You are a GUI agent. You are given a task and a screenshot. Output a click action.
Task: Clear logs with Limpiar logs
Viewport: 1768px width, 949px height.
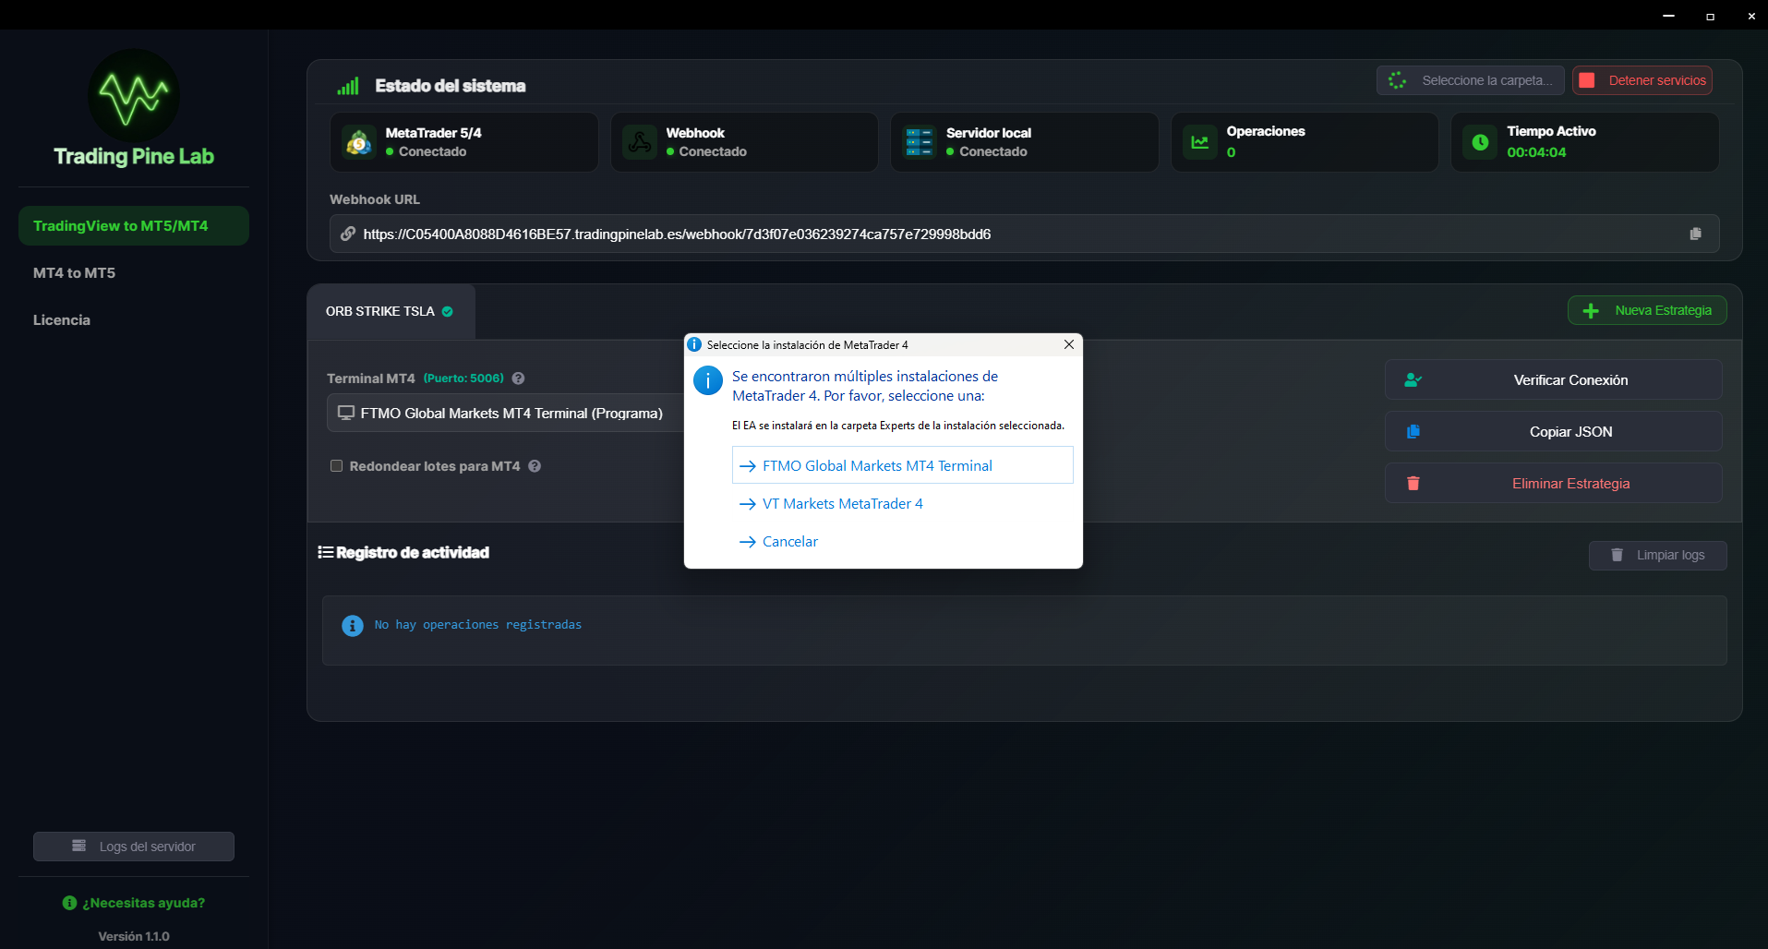[x=1657, y=555]
